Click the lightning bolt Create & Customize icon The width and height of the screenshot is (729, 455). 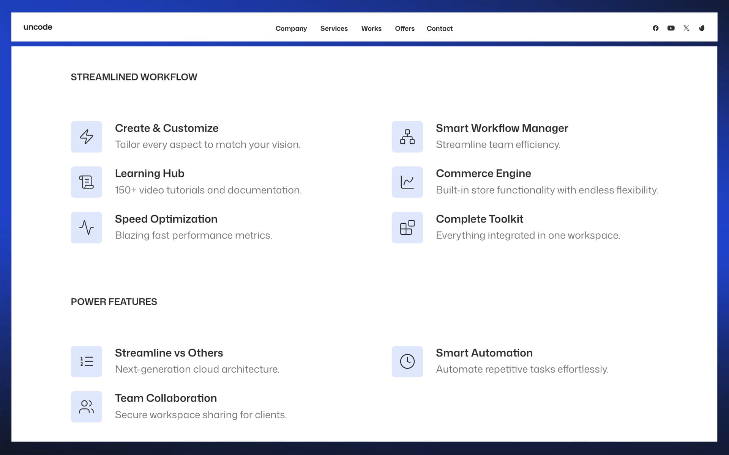click(x=86, y=136)
